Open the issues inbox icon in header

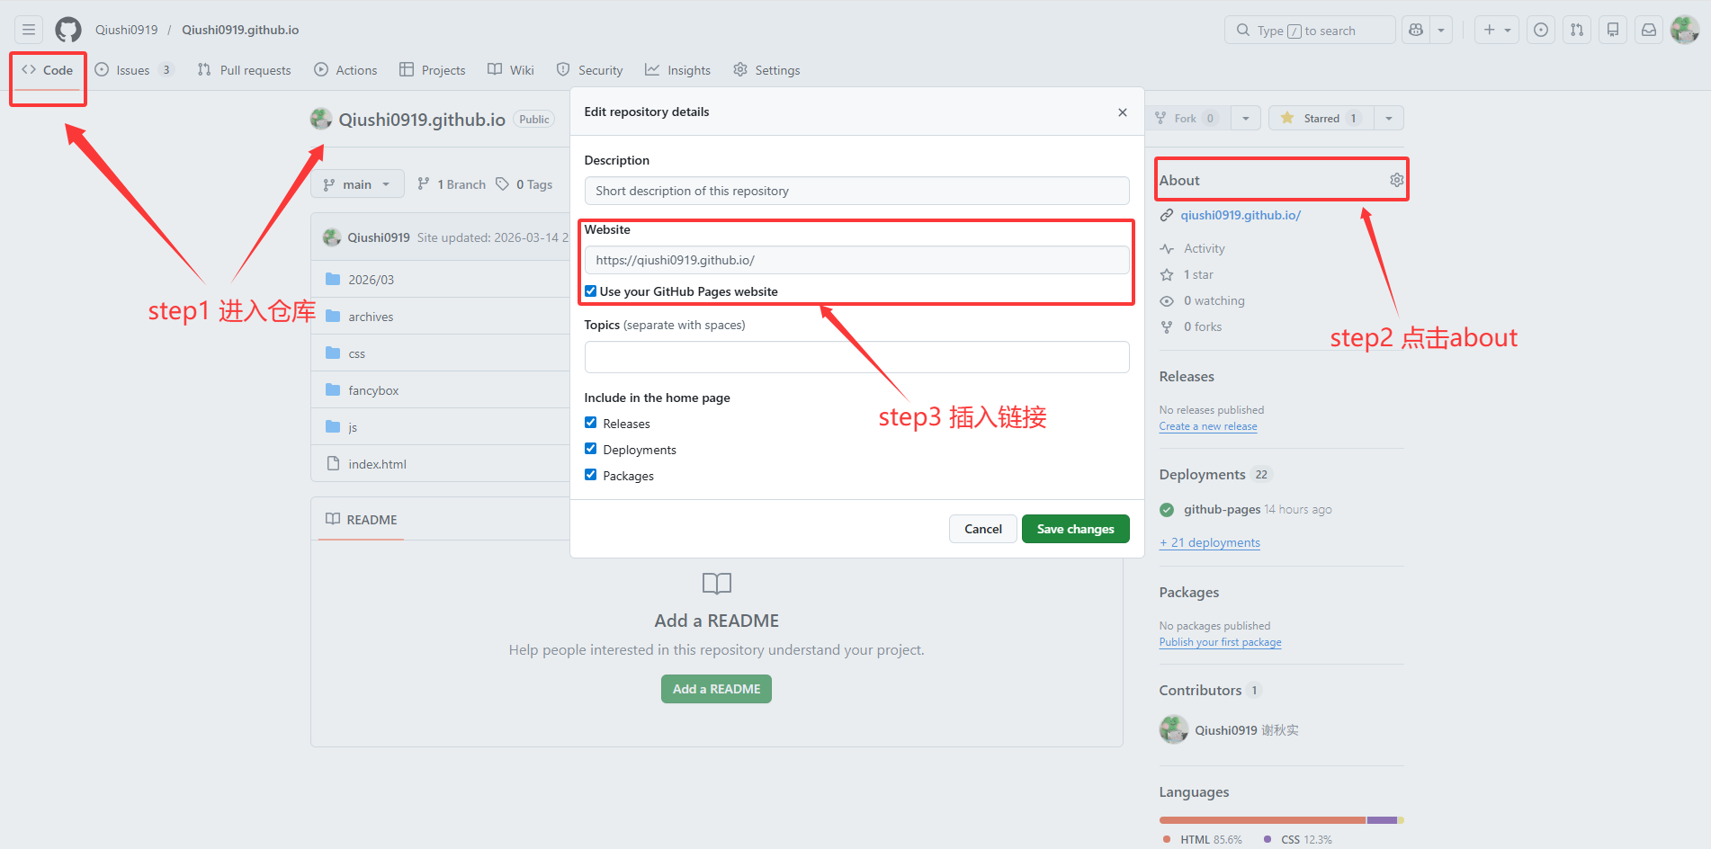[x=1541, y=30]
